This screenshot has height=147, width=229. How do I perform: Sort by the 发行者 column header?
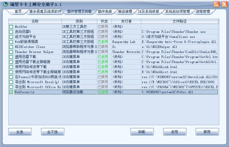(x=126, y=21)
